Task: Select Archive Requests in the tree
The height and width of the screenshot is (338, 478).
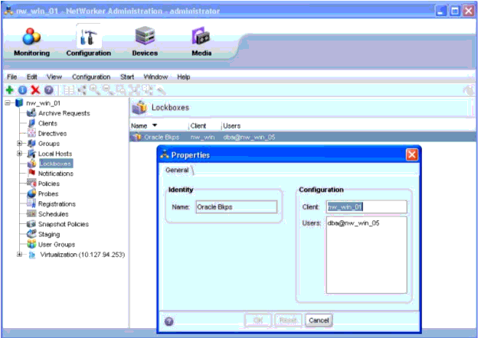Action: (x=64, y=113)
